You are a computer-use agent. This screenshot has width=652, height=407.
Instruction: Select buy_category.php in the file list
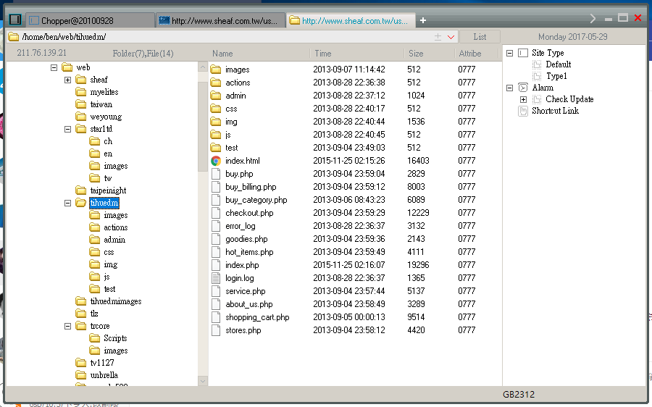click(256, 200)
